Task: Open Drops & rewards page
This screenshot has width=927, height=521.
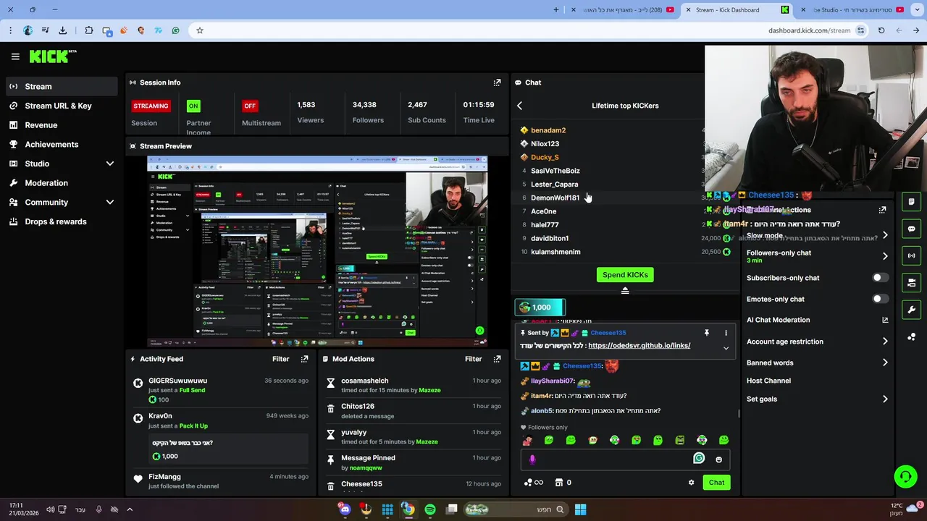Action: [62, 221]
